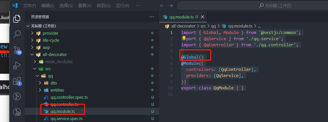328x122 pixels.
Task: Expand the node_modules folder
Action: click(92, 61)
